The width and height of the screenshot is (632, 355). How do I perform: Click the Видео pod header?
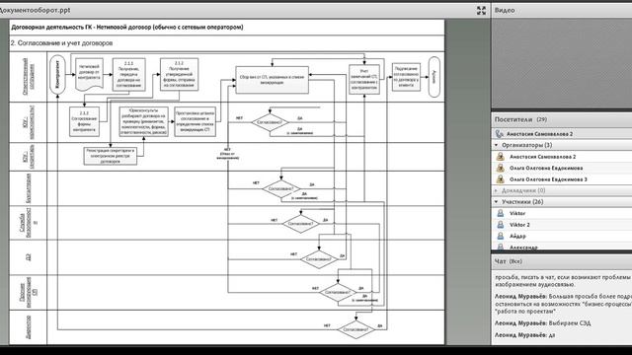pyautogui.click(x=562, y=11)
